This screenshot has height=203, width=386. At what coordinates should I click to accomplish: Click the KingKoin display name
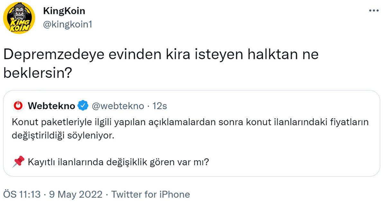point(64,11)
